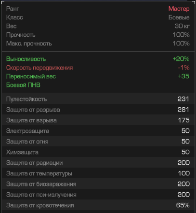Click the Защита от температуры row
The image size is (196, 213).
point(98,173)
